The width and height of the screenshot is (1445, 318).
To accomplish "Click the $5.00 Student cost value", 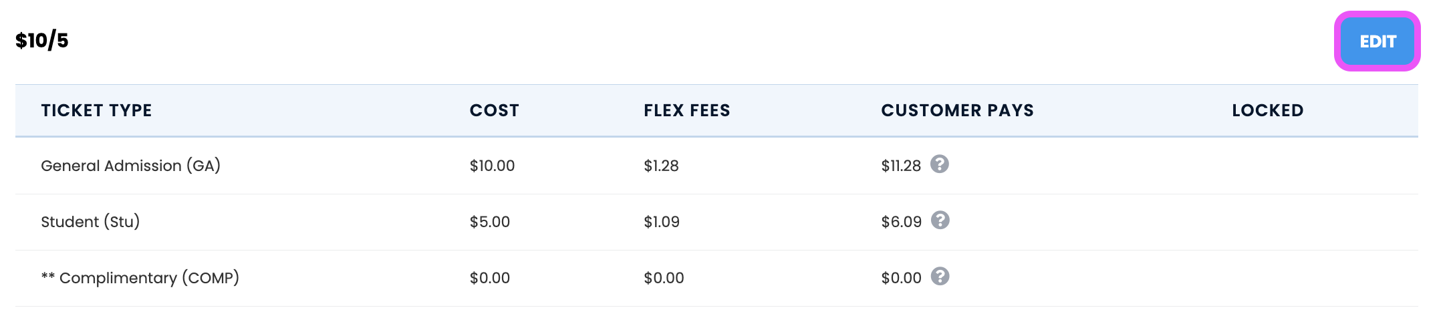I will tap(489, 222).
